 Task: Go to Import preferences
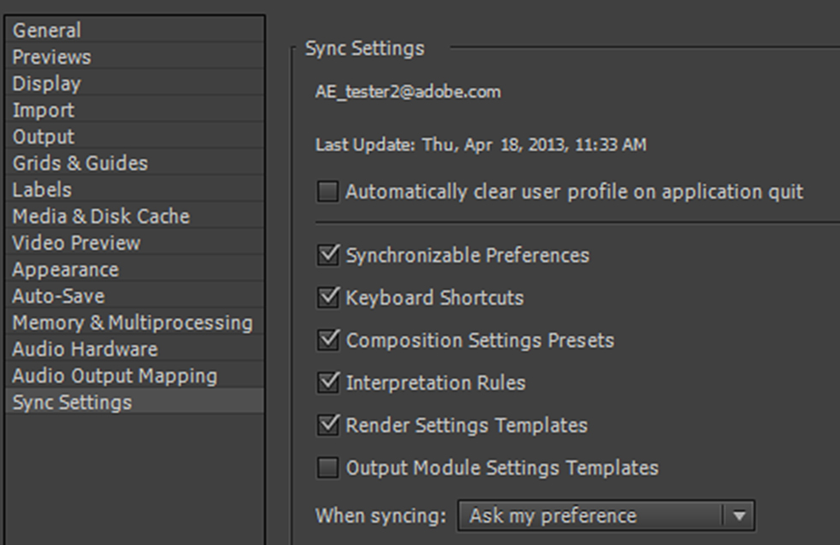point(135,110)
